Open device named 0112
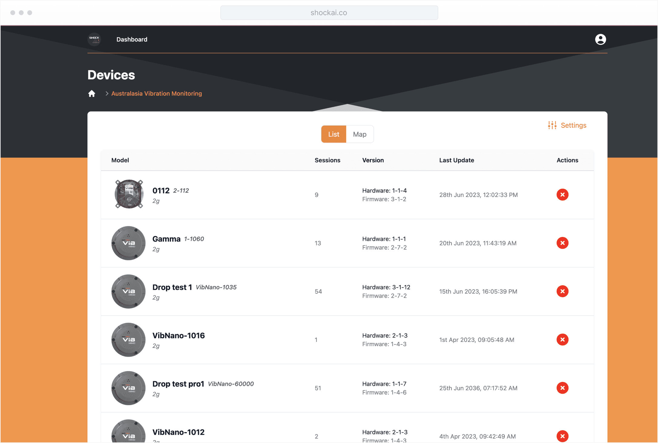Screen dimensions: 658x443 tap(161, 191)
